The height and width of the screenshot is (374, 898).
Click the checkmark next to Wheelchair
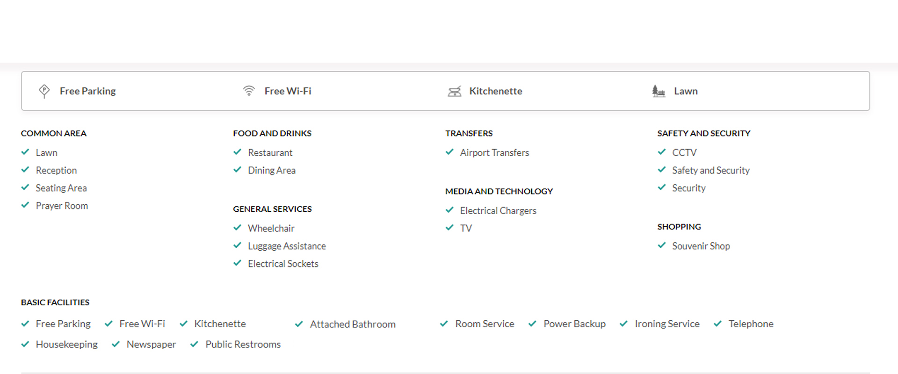(x=238, y=228)
